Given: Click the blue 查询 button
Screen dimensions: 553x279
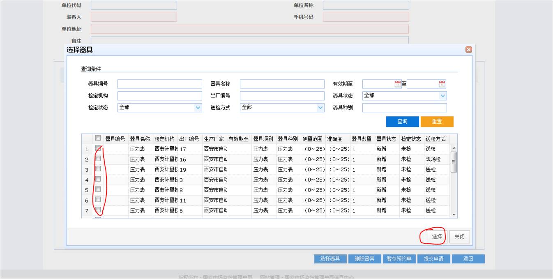Looking at the screenshot, I should 403,122.
